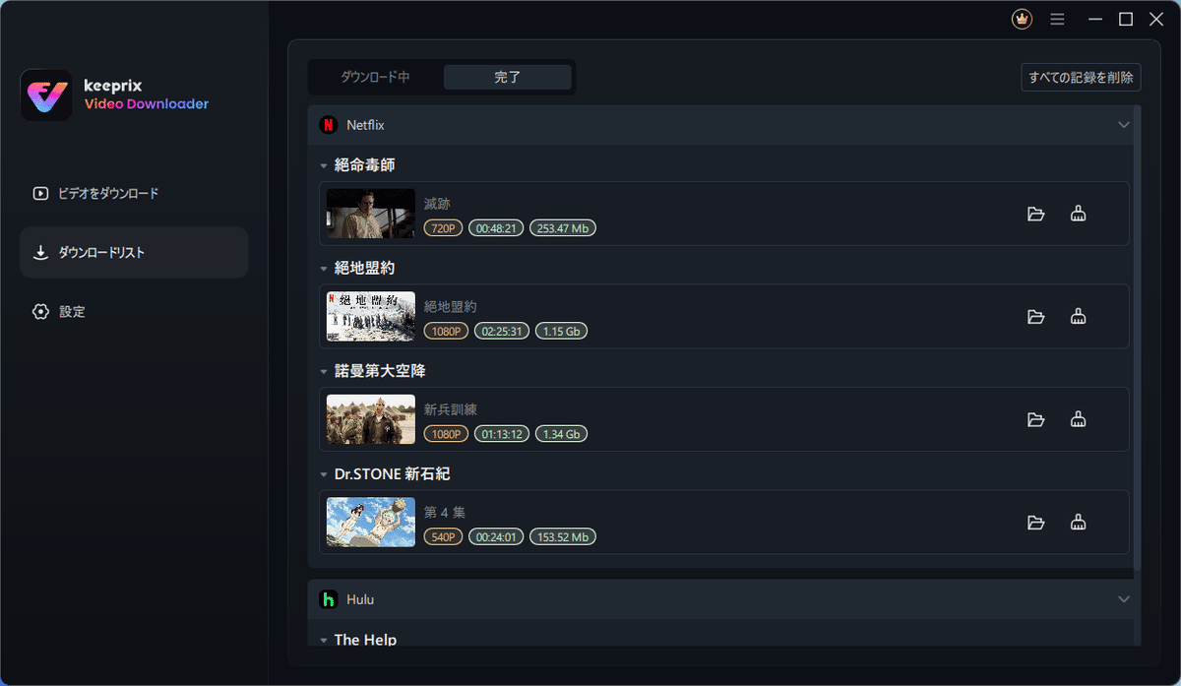Switch to the 完了 tab

(x=508, y=77)
